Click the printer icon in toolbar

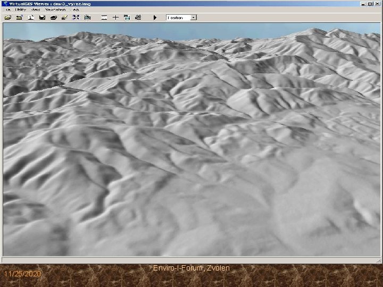[x=54, y=18]
